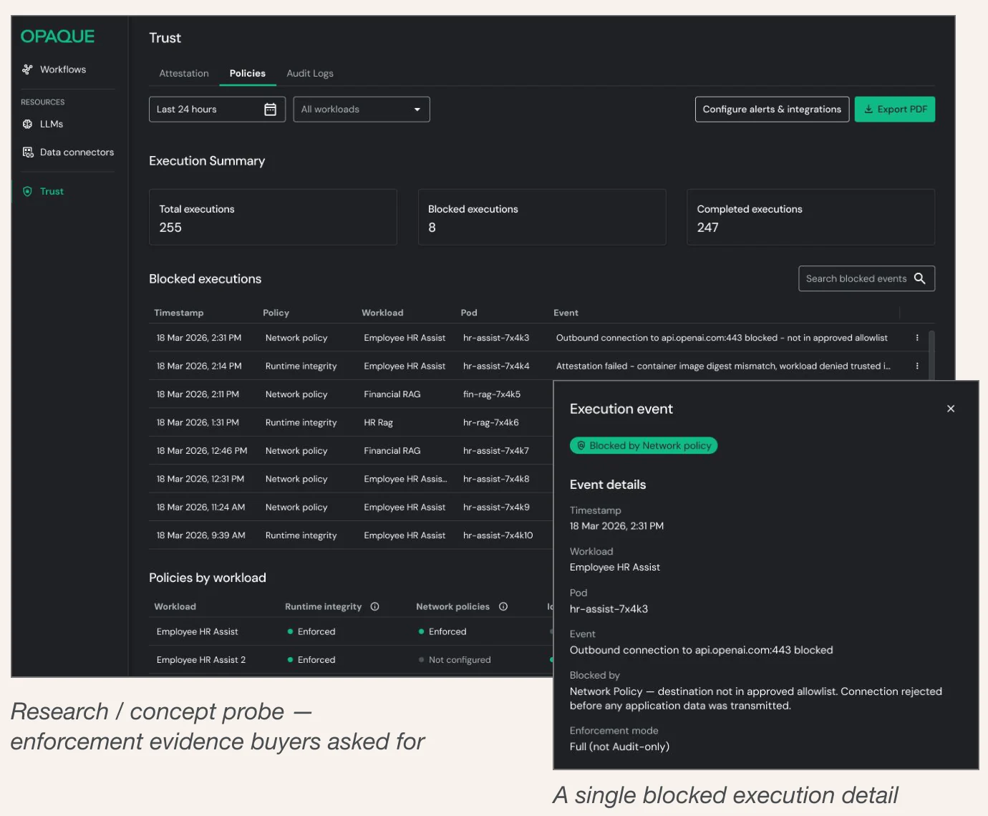The image size is (988, 816).
Task: Click pod name hr-assist-7x4k8
Action: tap(496, 479)
